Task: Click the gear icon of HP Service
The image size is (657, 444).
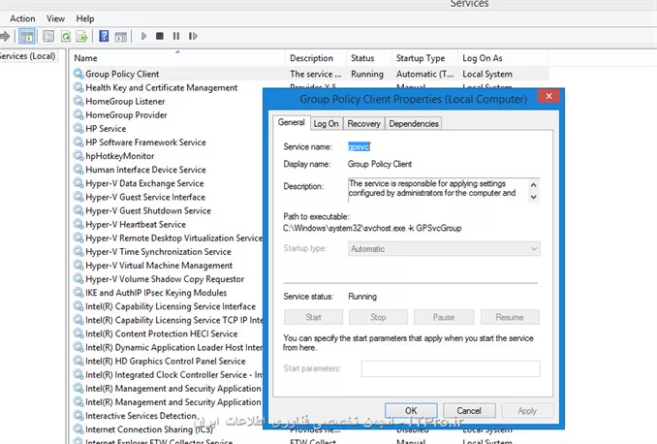Action: 78,128
